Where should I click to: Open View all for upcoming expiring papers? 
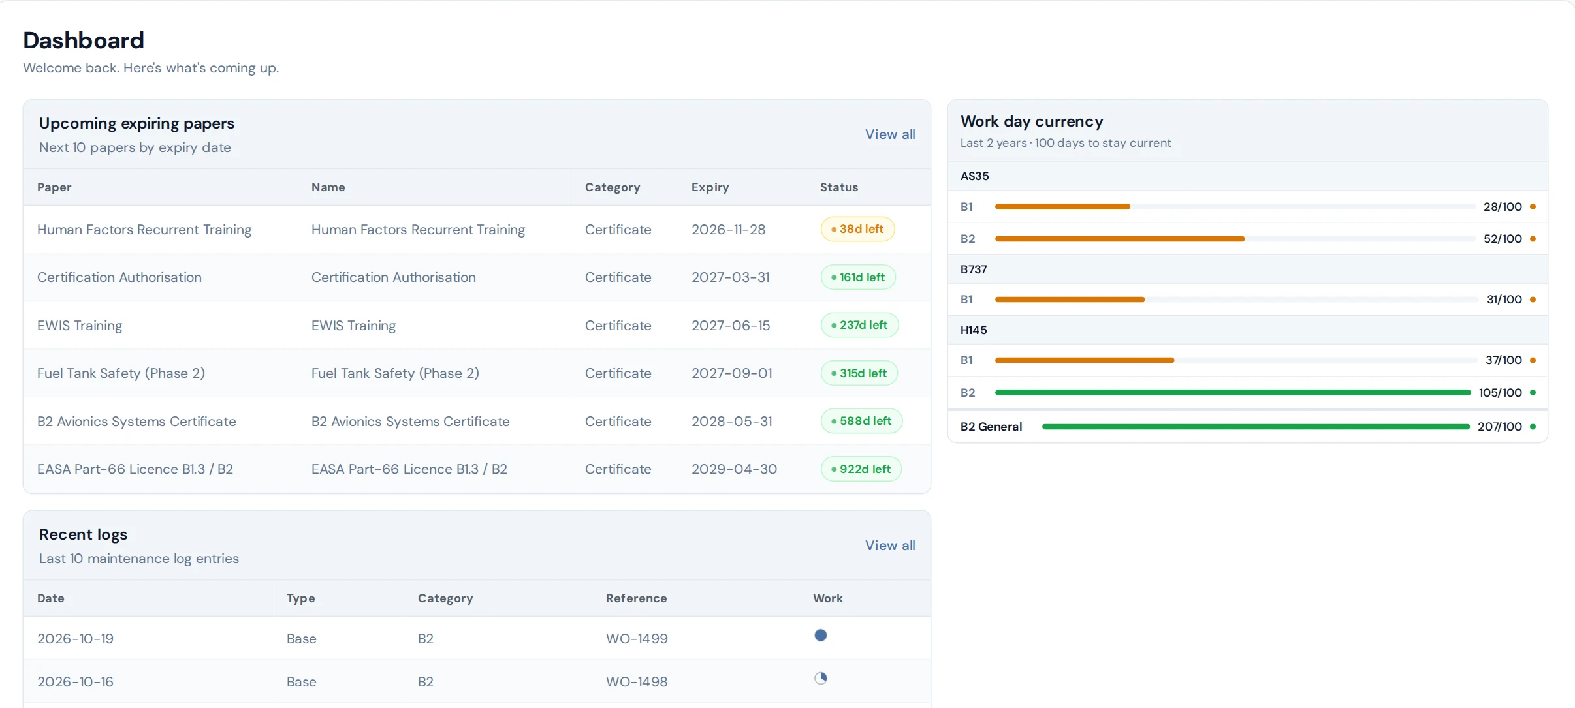click(890, 134)
